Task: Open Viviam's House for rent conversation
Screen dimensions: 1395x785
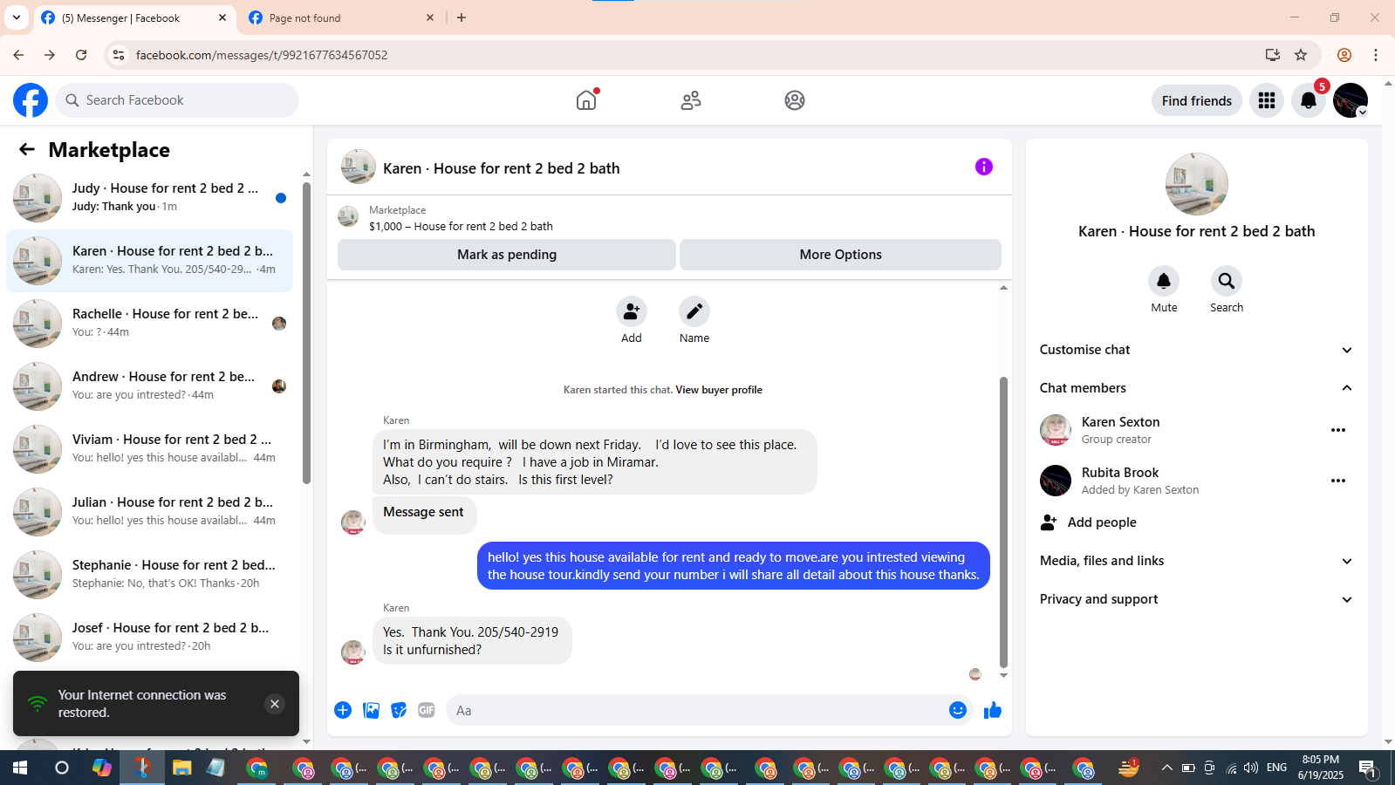Action: tap(149, 448)
